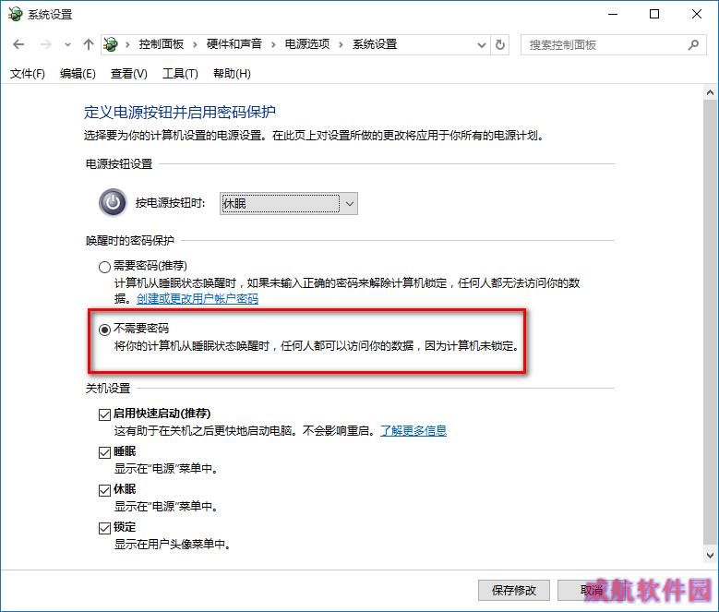Go back with the back arrow
Screen dimensions: 719x612
[x=18, y=44]
